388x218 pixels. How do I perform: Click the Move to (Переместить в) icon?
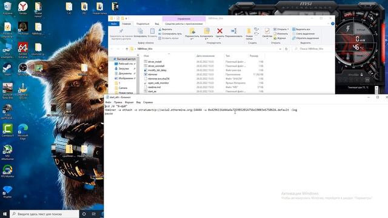pos(192,31)
